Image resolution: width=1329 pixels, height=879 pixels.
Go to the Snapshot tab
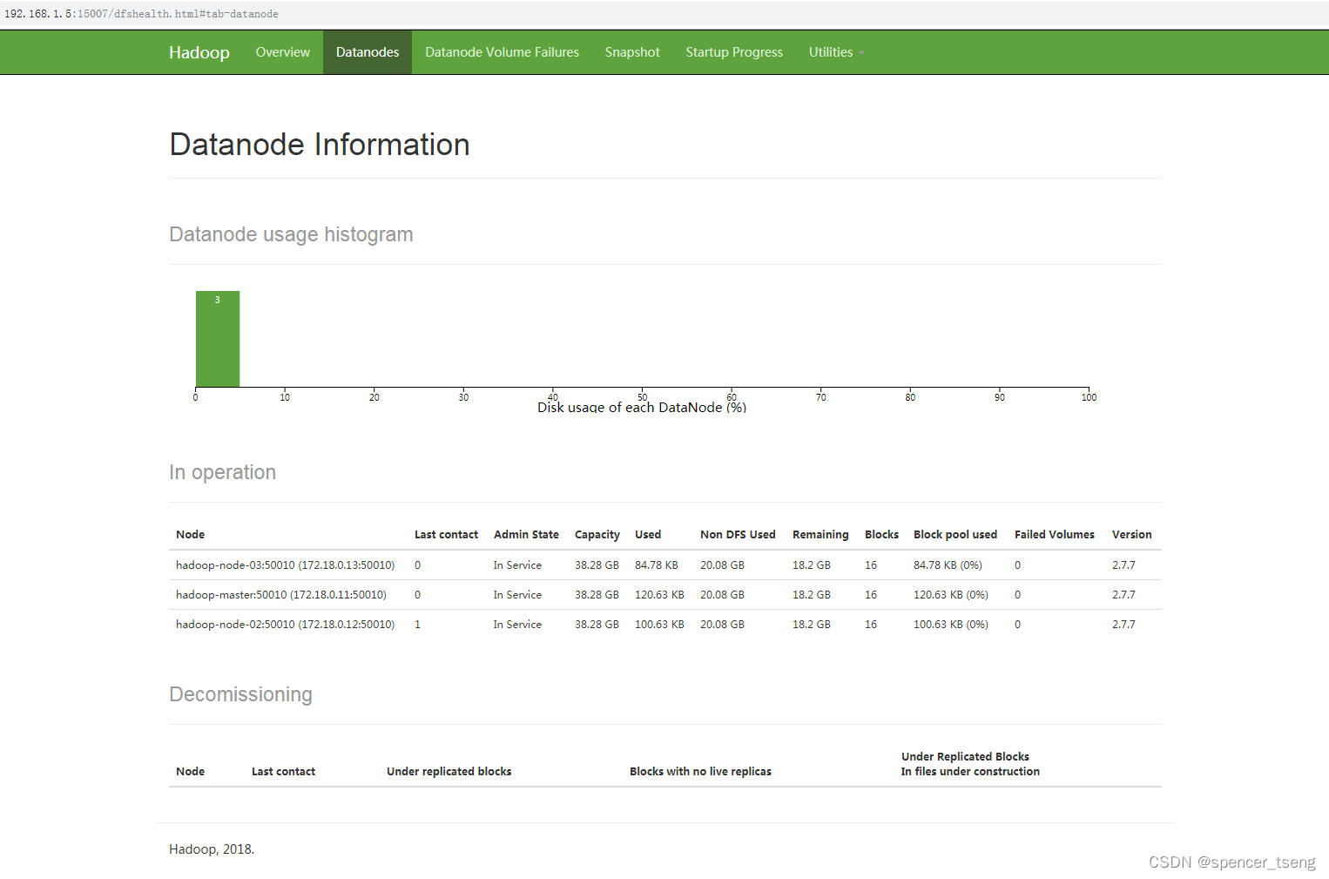coord(631,52)
